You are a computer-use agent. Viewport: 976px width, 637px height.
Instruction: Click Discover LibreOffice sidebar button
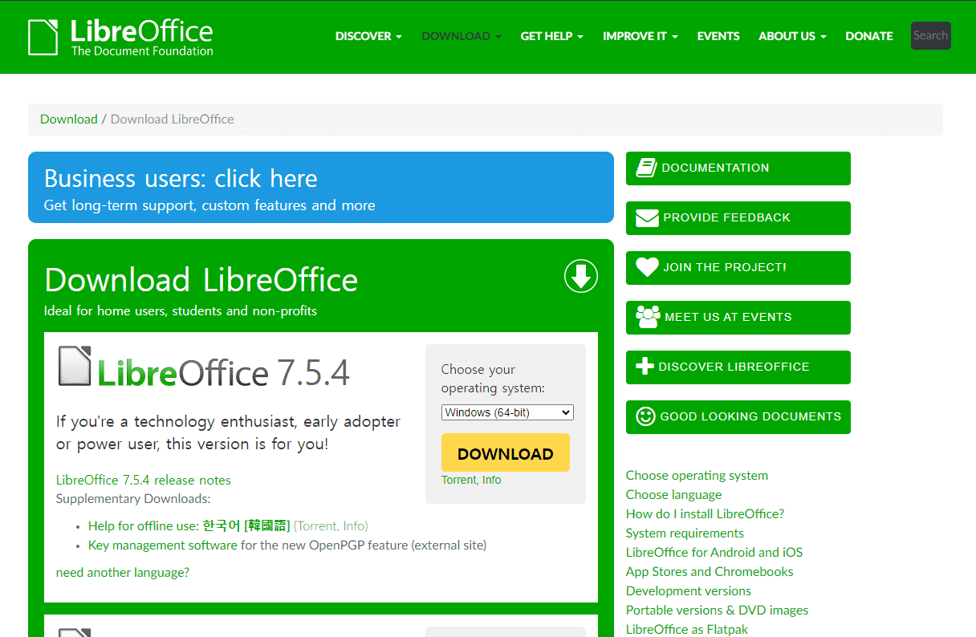pos(738,367)
